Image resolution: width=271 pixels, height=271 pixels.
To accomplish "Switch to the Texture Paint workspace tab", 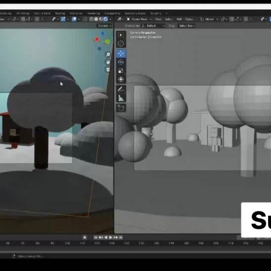I will click(42, 13).
